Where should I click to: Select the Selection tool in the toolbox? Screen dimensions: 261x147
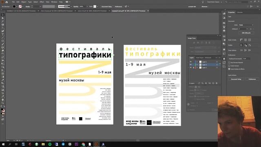(x=3, y=15)
